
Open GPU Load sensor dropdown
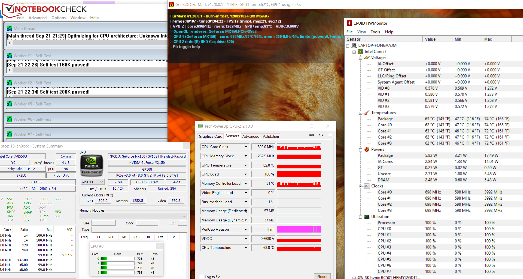pyautogui.click(x=246, y=174)
